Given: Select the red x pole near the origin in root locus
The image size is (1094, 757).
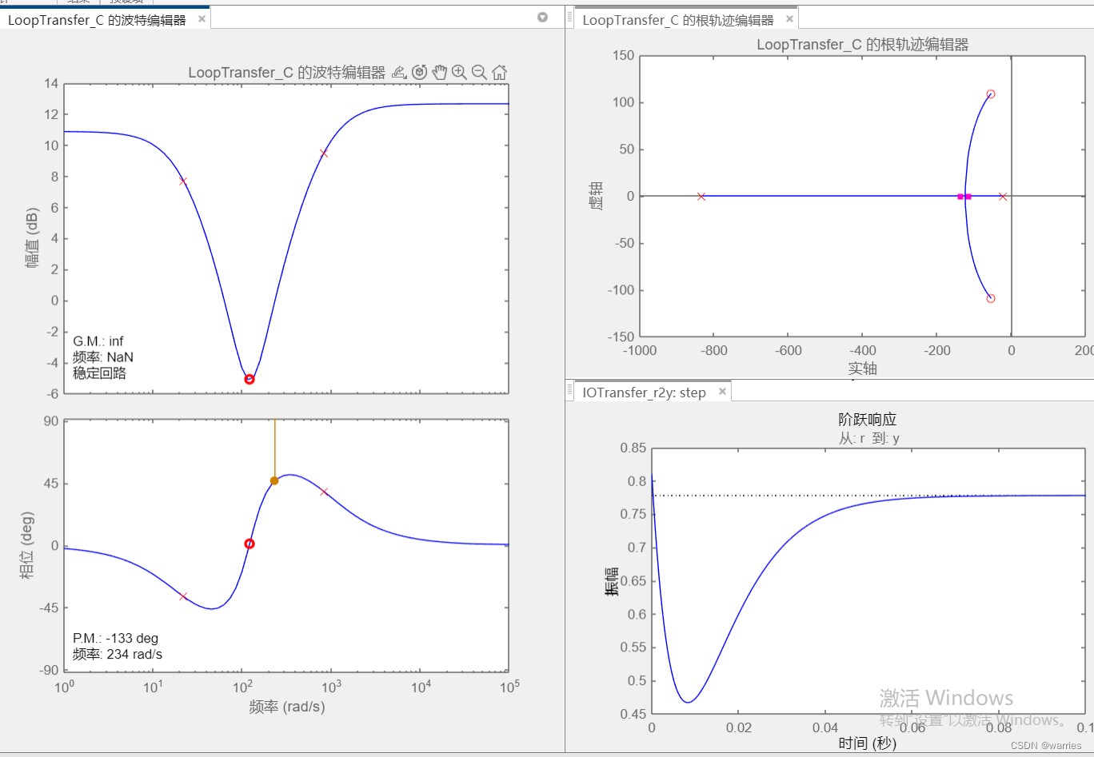Looking at the screenshot, I should pyautogui.click(x=1003, y=197).
